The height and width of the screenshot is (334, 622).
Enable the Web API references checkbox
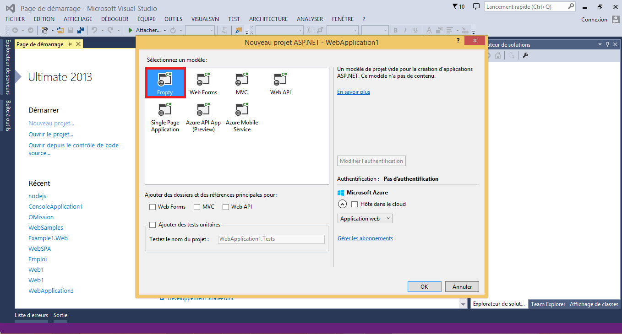tap(226, 207)
